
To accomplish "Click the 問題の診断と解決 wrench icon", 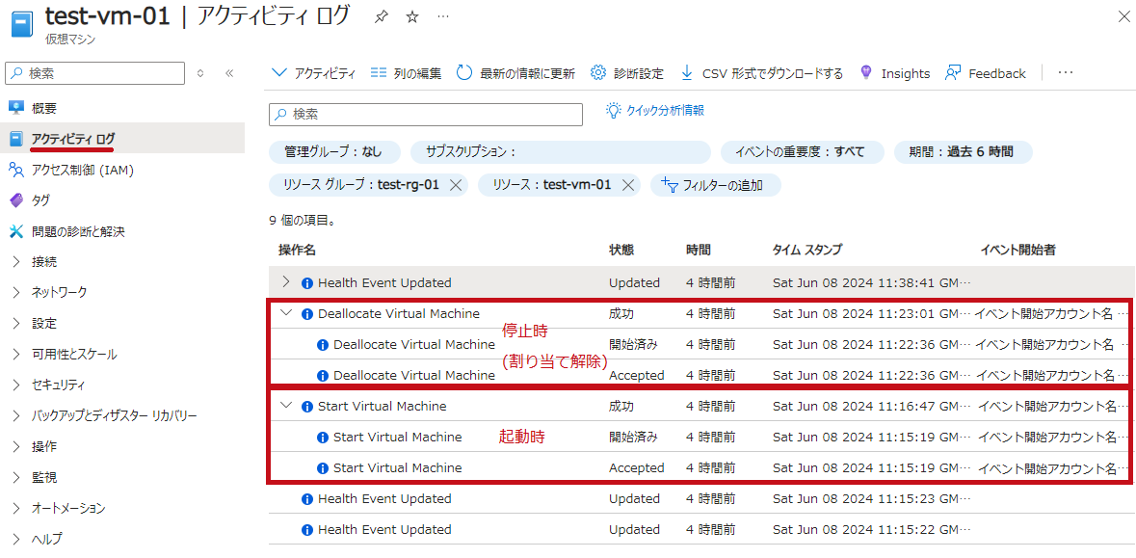I will click(x=16, y=231).
